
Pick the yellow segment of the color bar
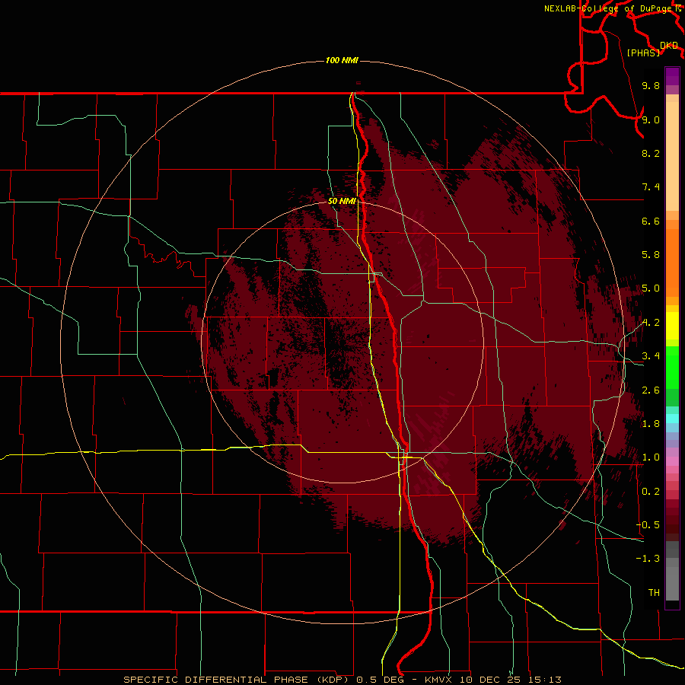click(672, 326)
